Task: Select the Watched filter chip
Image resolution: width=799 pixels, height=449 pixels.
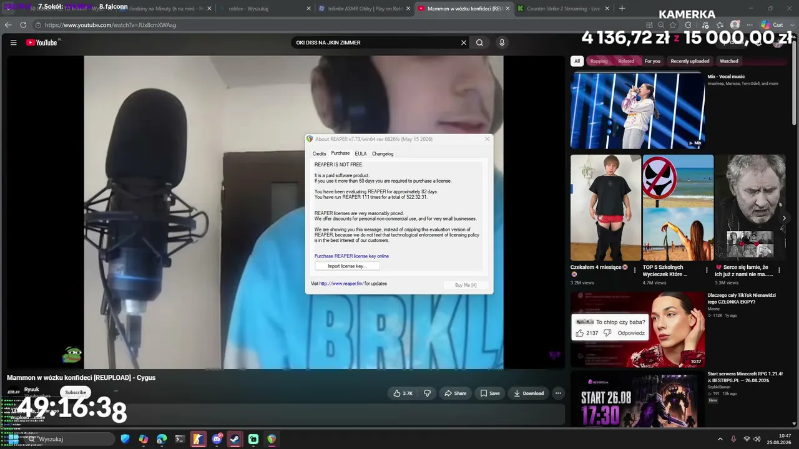Action: coord(729,61)
